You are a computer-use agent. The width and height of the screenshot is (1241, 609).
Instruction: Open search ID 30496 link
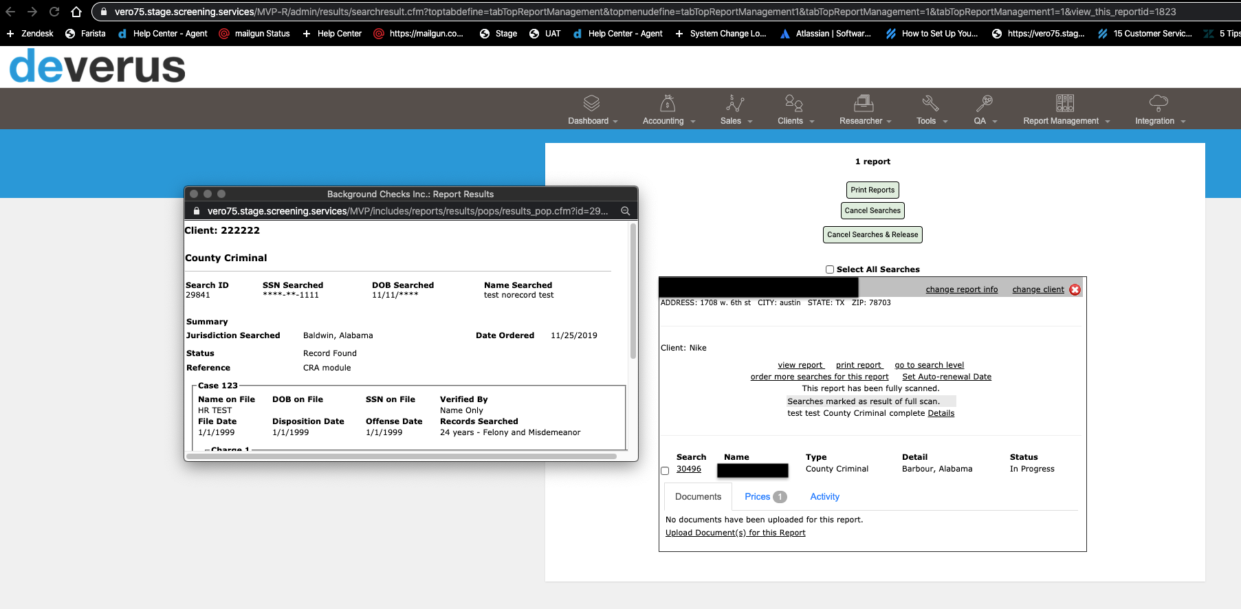click(x=688, y=469)
